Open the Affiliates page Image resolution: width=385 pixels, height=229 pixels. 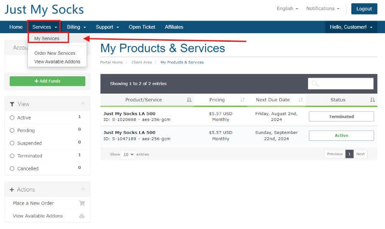pos(174,27)
